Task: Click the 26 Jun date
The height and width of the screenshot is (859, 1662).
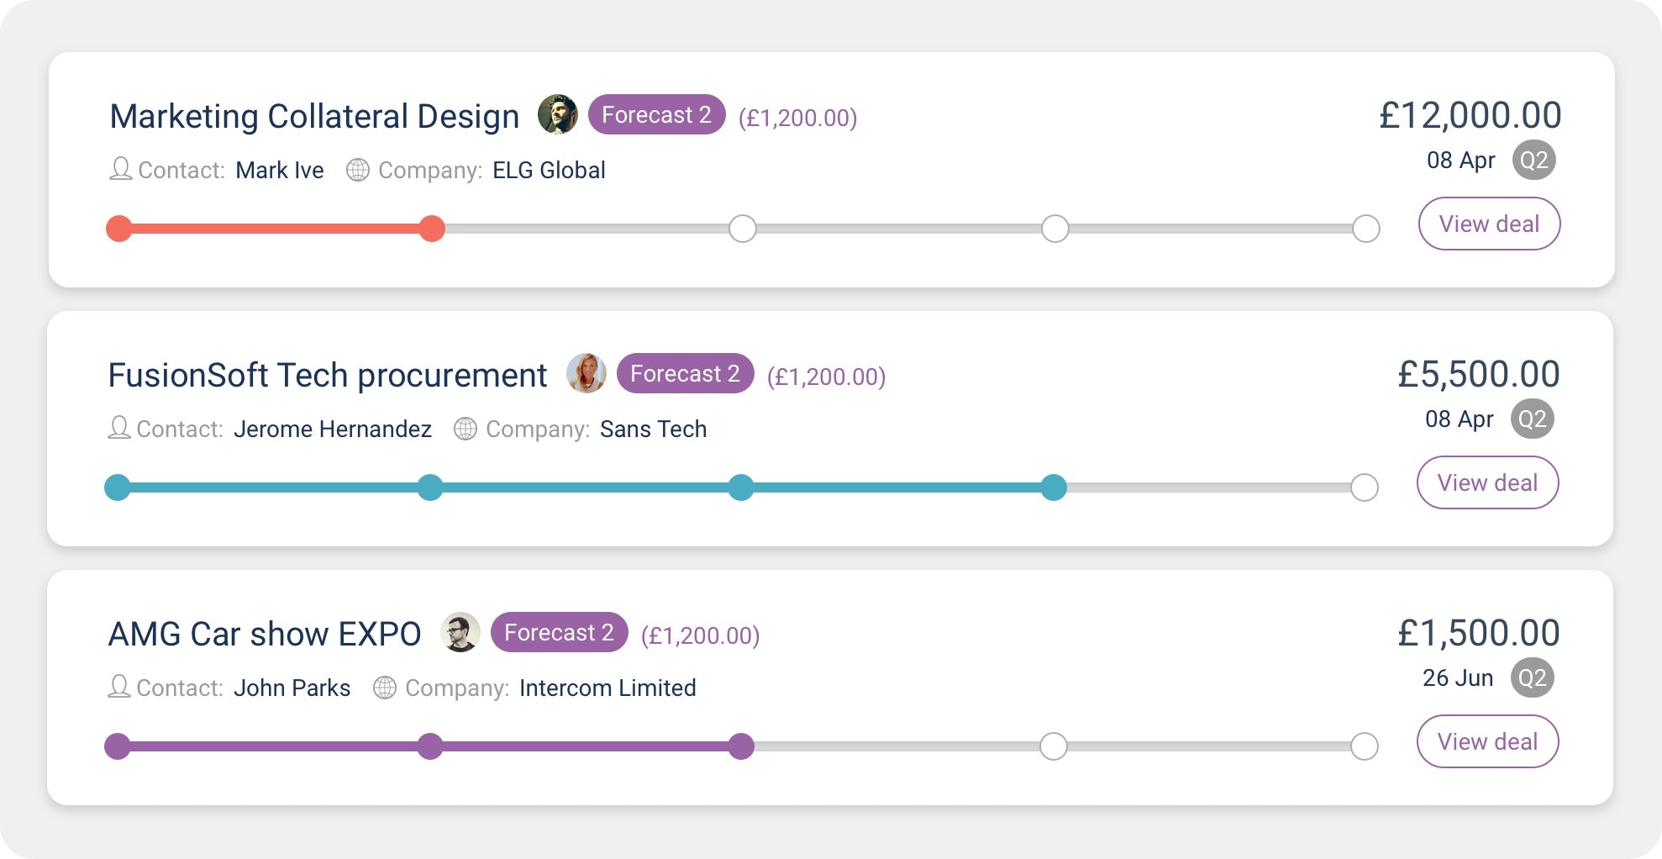Action: (x=1458, y=677)
